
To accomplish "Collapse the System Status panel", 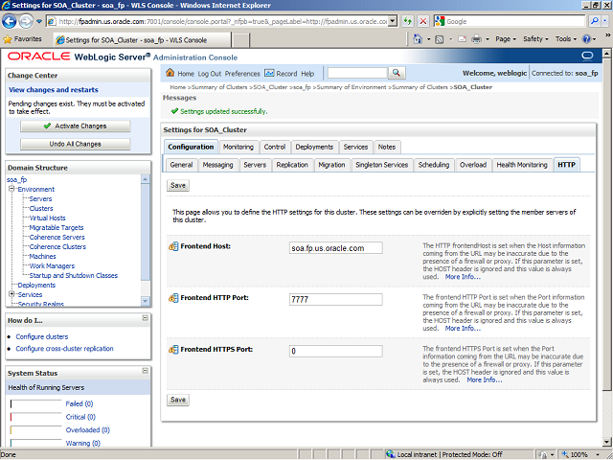I will [145, 372].
